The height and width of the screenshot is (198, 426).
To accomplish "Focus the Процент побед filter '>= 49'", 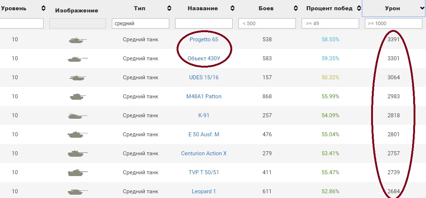I will click(330, 23).
